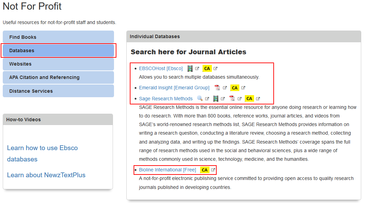
Task: Open the Websites tab
Action: (58, 64)
